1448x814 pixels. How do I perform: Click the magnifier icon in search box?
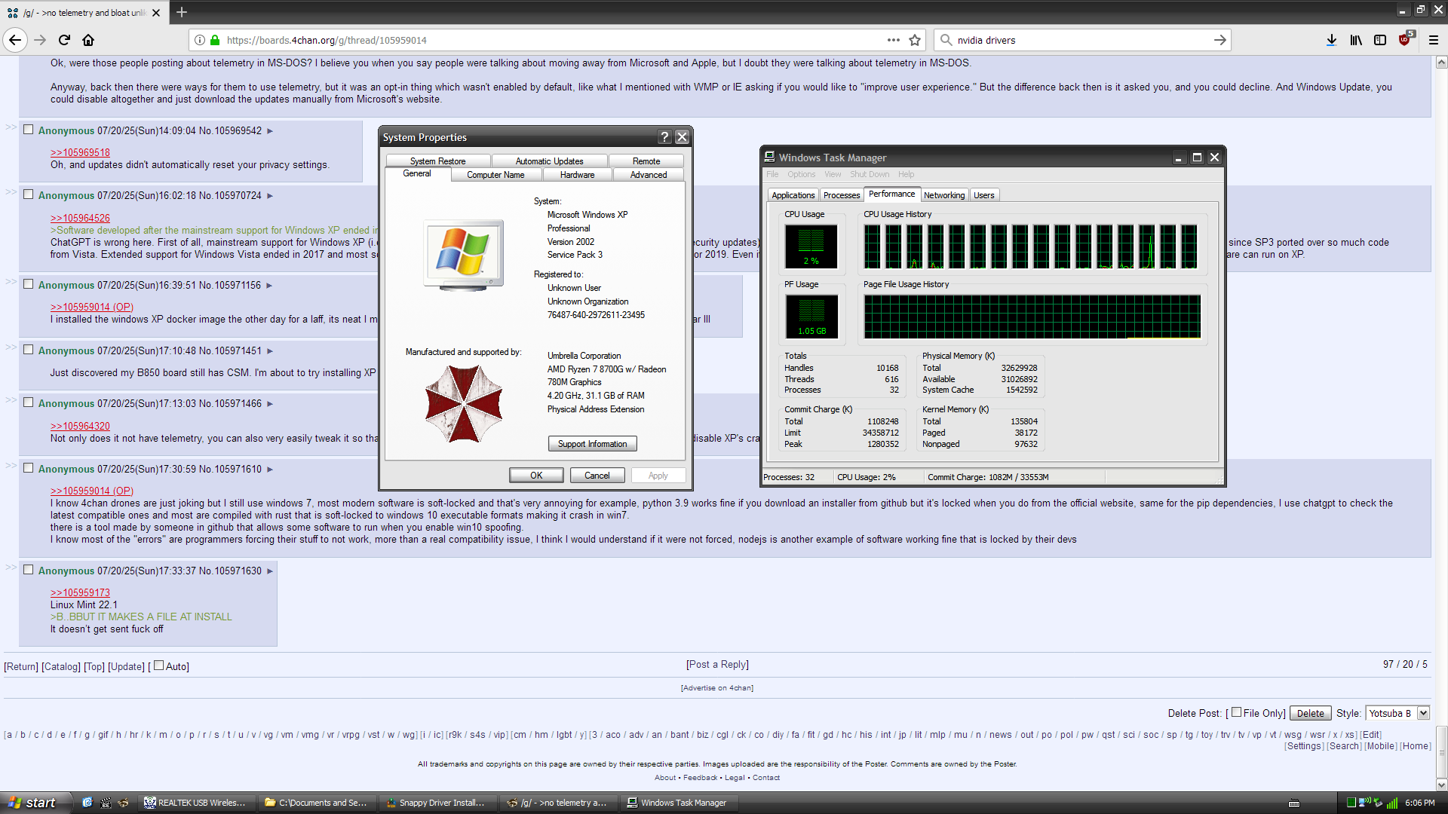point(946,40)
